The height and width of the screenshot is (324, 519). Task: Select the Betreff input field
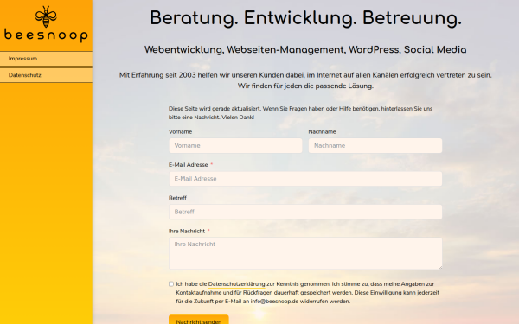coord(305,212)
